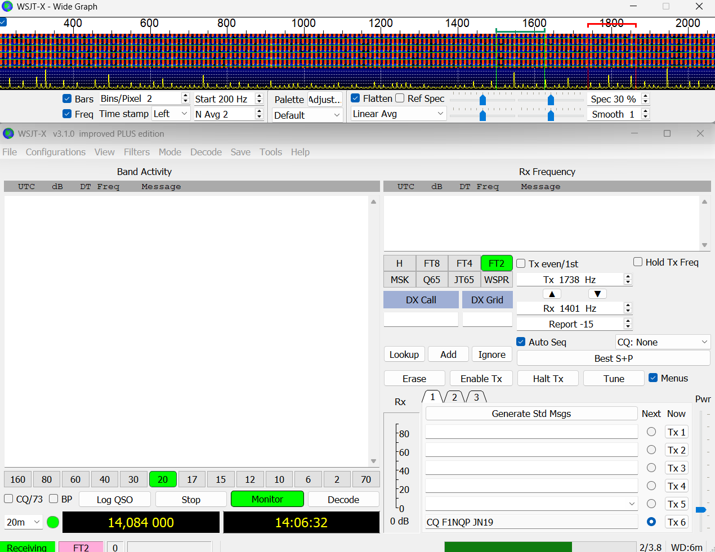Screen dimensions: 715x552
Task: Click the Enable Tx button
Action: [481, 379]
